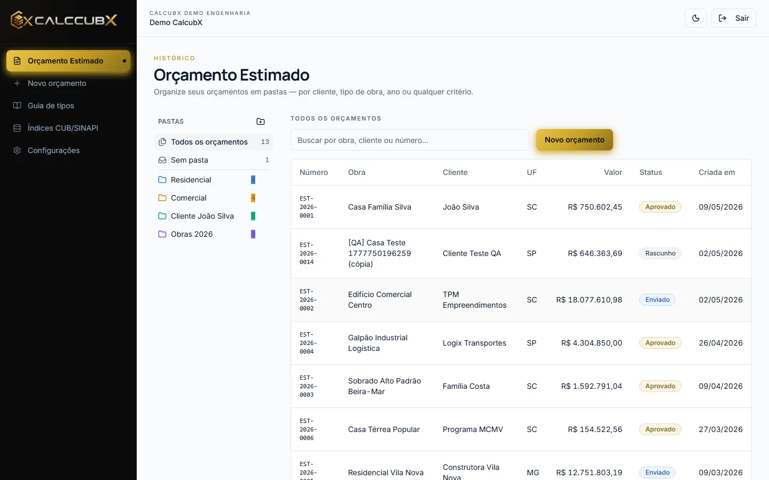Click Cliente Teste QA cell

click(x=472, y=253)
